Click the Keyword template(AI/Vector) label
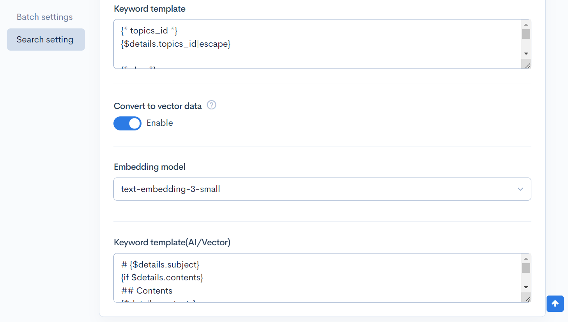The width and height of the screenshot is (568, 322). [x=172, y=243]
